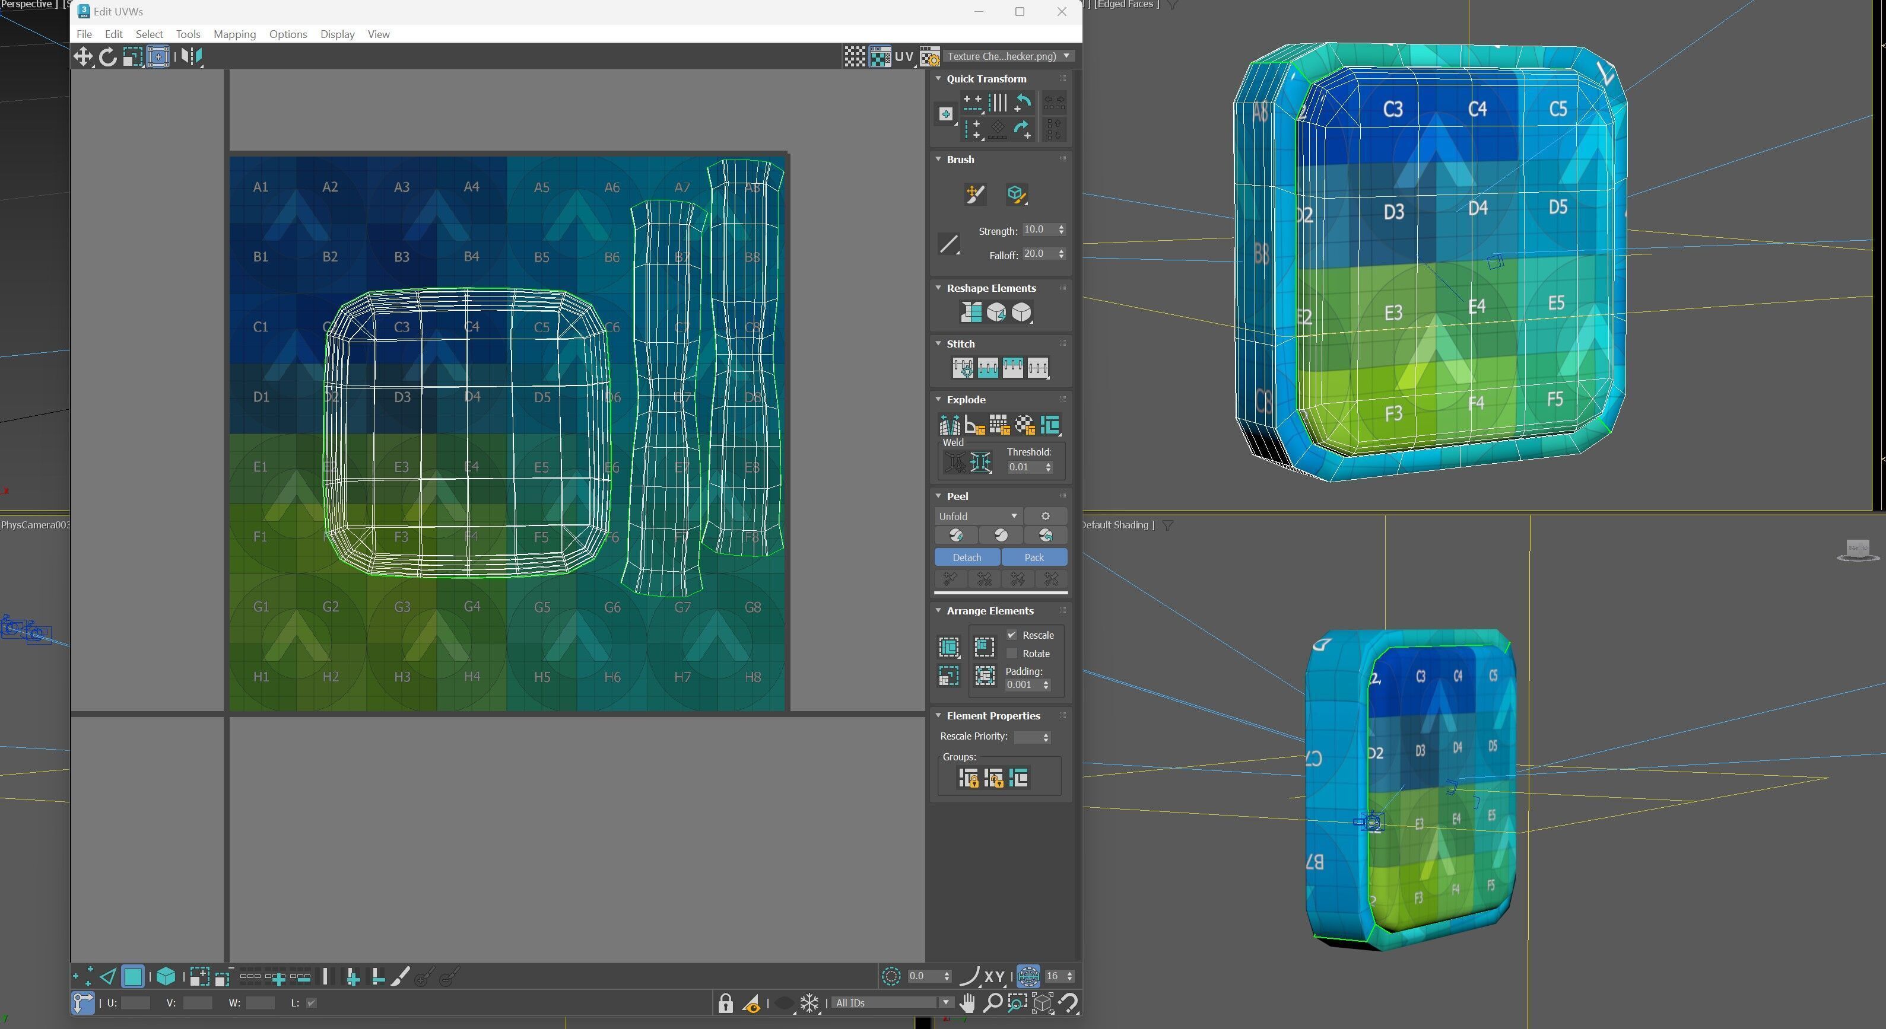Click the Detach button

coord(966,557)
